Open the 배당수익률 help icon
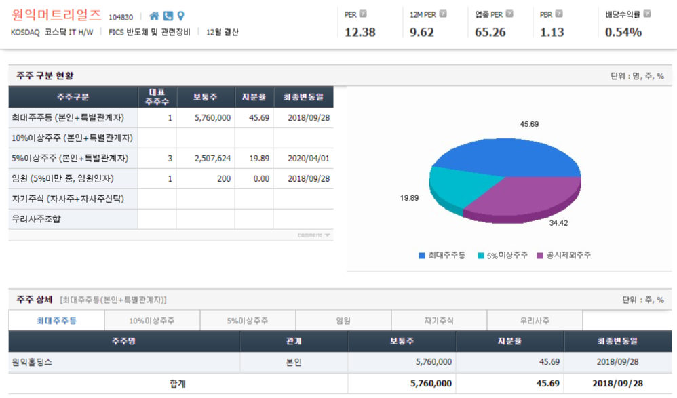 coord(646,14)
